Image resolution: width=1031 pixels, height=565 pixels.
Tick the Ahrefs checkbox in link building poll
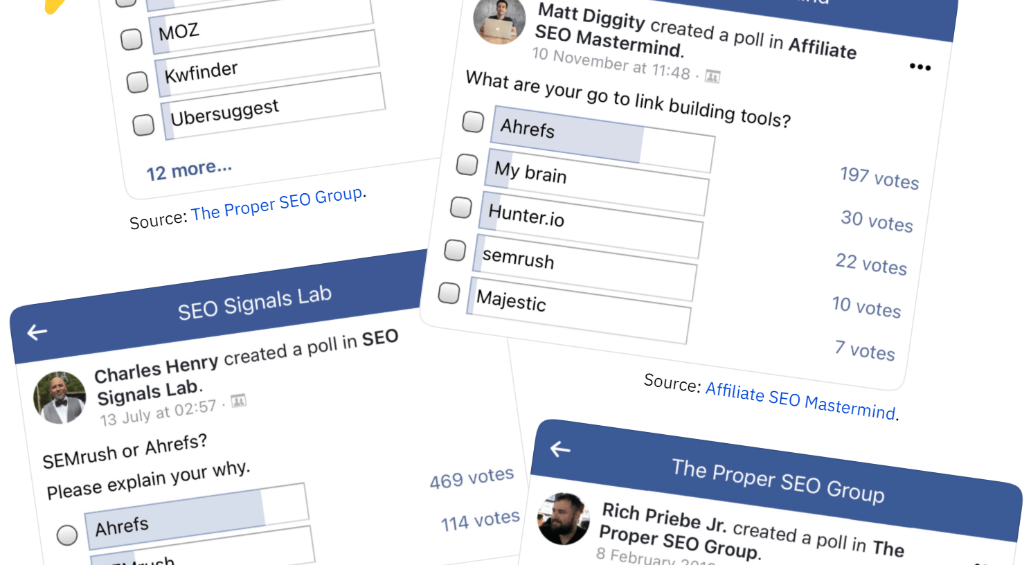(x=473, y=122)
